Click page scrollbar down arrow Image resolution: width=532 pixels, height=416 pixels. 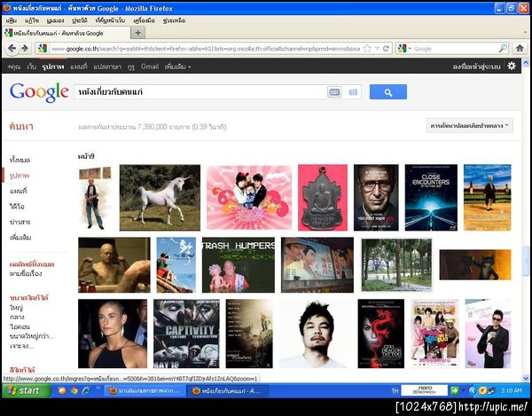click(526, 378)
